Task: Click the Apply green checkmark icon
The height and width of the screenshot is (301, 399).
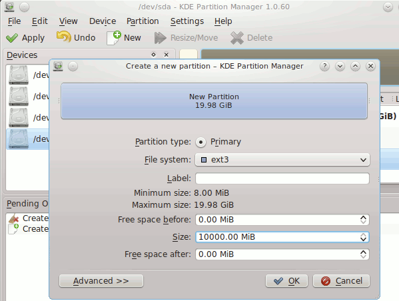Action: click(x=12, y=38)
